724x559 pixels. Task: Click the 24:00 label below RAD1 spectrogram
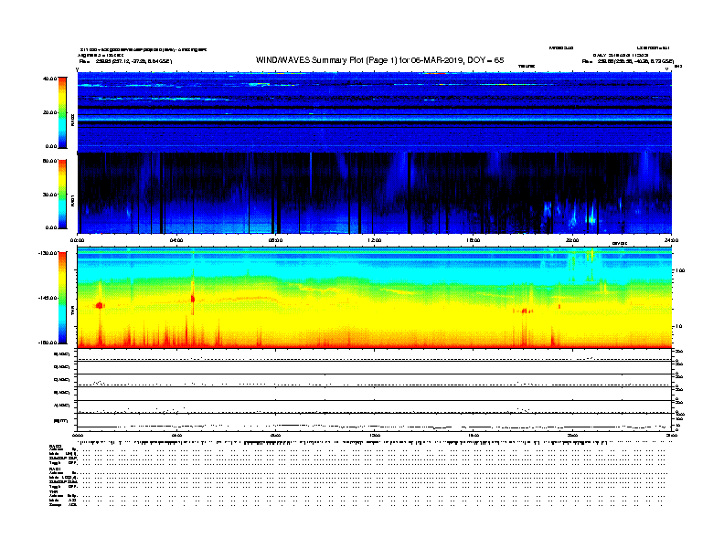pos(671,240)
